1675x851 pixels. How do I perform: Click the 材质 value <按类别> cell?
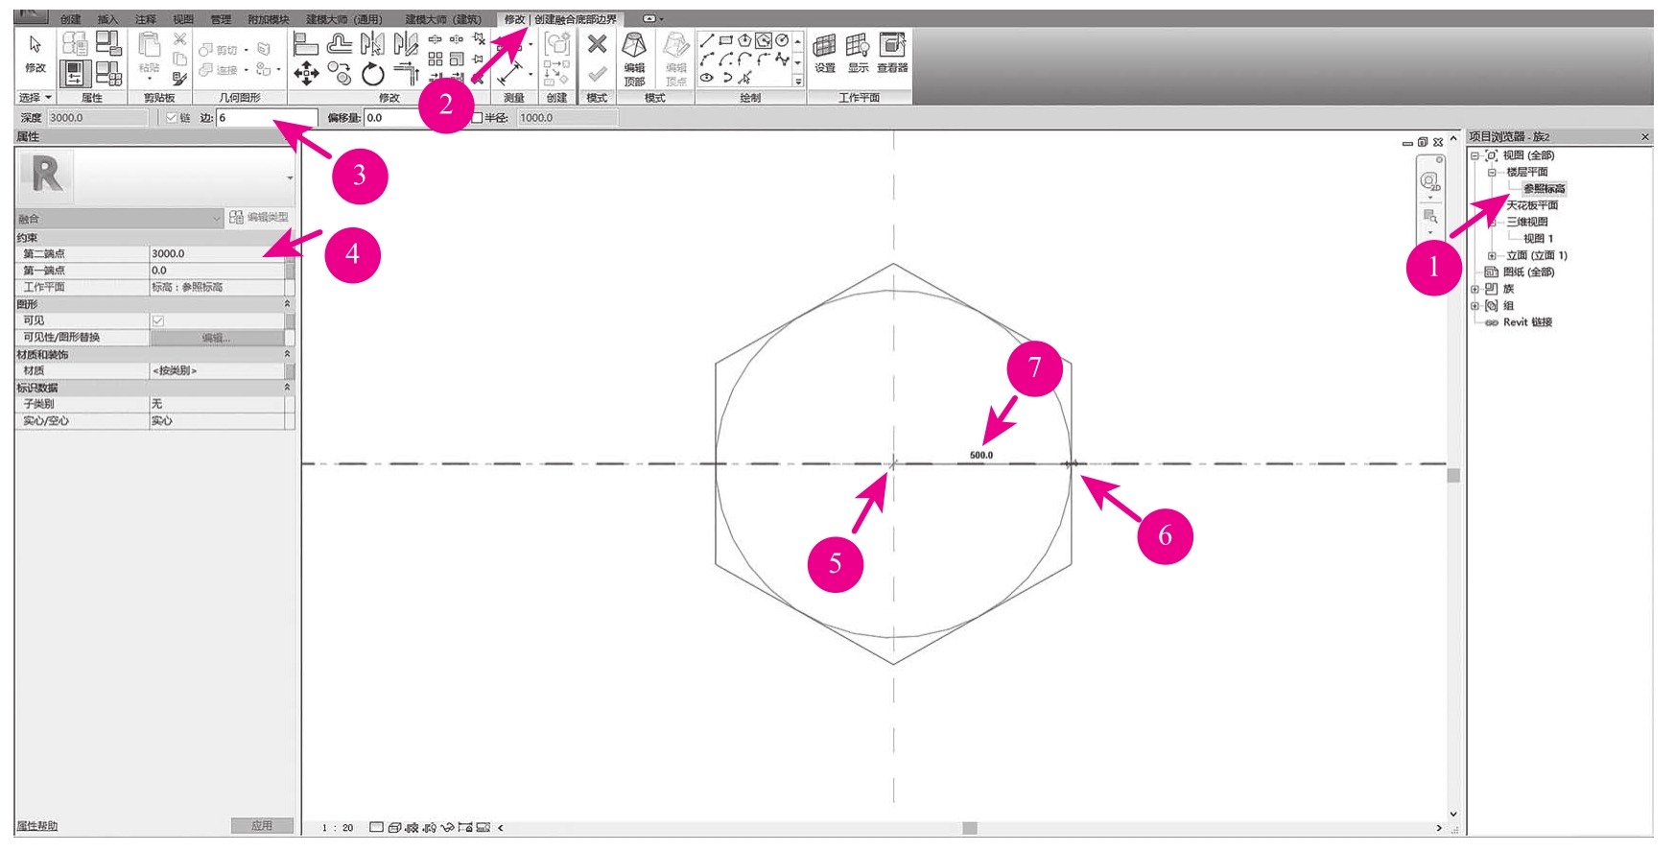click(x=217, y=371)
